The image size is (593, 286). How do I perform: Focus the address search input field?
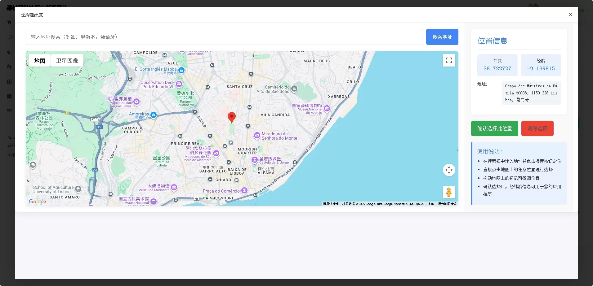pyautogui.click(x=224, y=37)
